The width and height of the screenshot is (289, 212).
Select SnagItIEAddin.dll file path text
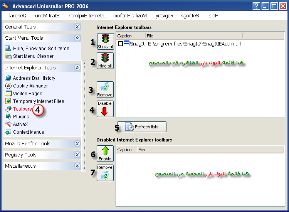tap(194, 44)
